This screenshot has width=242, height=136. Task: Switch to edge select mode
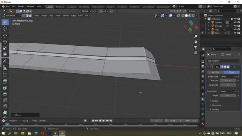point(27,15)
